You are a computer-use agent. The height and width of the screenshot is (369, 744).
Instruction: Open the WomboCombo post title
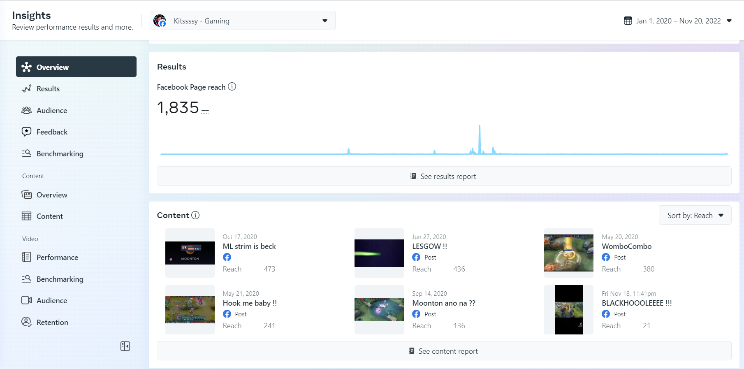pyautogui.click(x=627, y=246)
